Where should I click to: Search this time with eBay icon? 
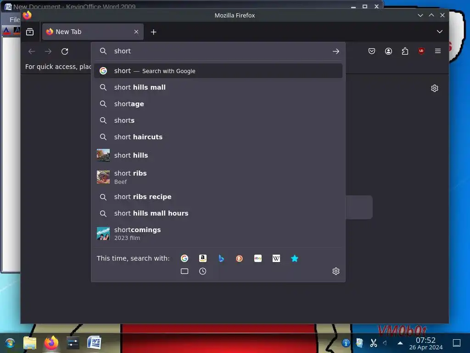[258, 258]
